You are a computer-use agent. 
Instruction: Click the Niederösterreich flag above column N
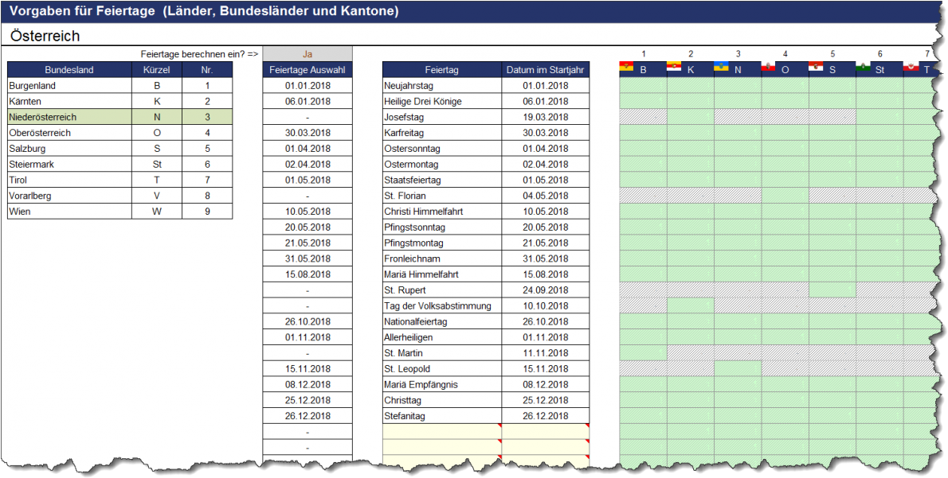pos(721,68)
